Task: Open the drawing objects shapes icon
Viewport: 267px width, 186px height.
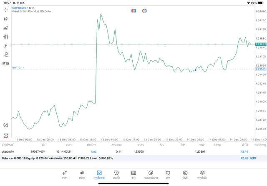Action: (x=5, y=55)
